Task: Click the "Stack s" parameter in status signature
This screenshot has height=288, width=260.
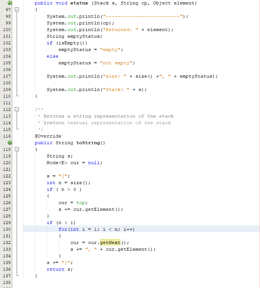Action: click(104, 3)
